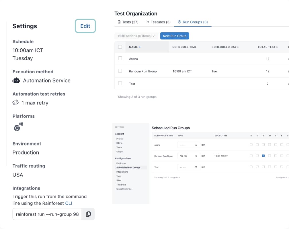Click the clock icon in Random Run Group time field
This screenshot has width=289, height=229.
click(196, 156)
